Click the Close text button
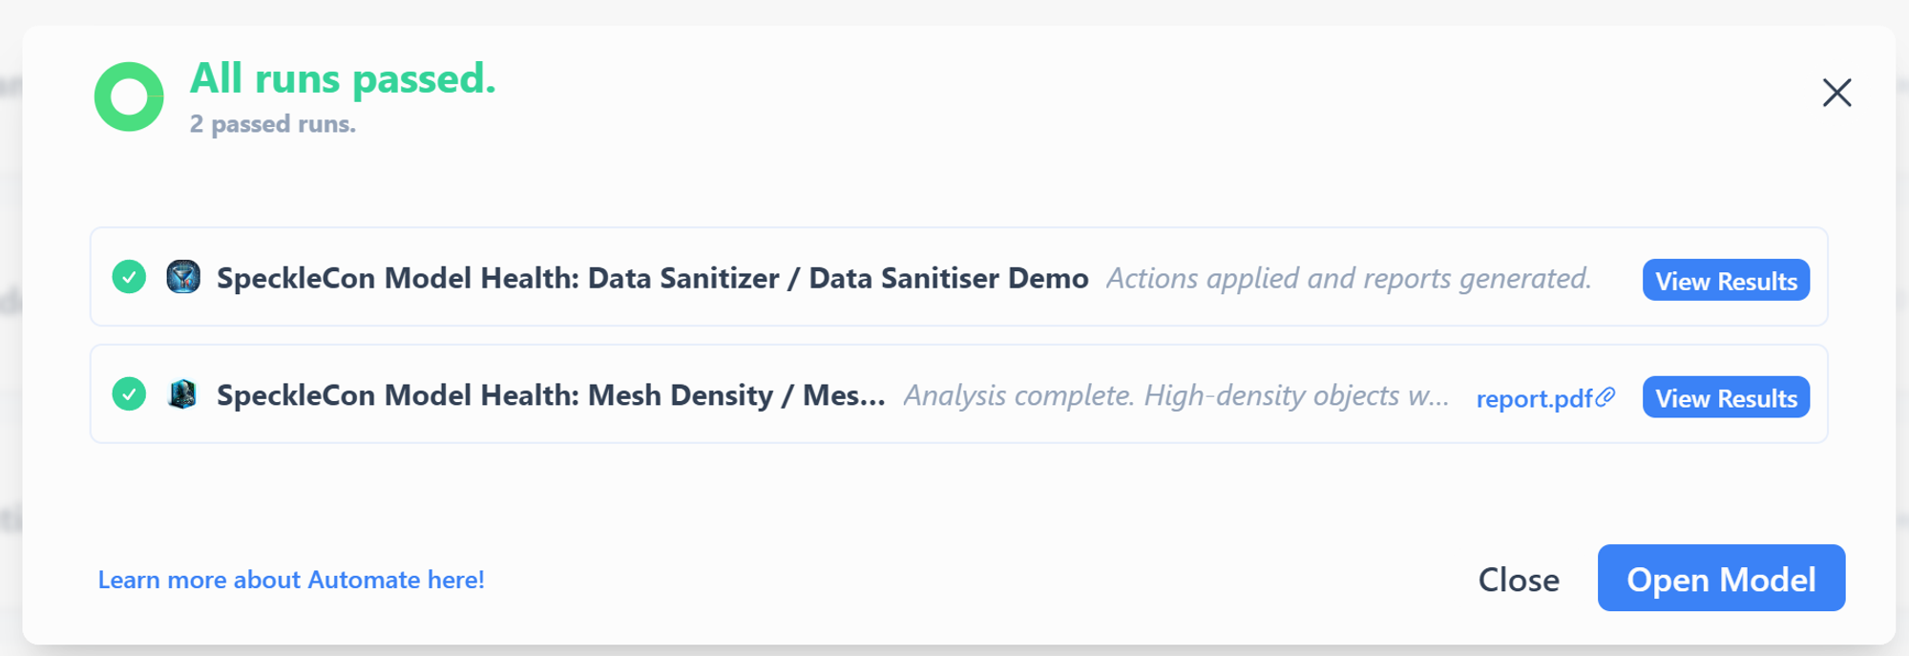 pyautogui.click(x=1519, y=580)
